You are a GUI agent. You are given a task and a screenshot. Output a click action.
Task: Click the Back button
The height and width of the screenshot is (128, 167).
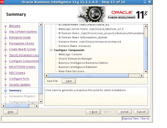[x=93, y=112]
